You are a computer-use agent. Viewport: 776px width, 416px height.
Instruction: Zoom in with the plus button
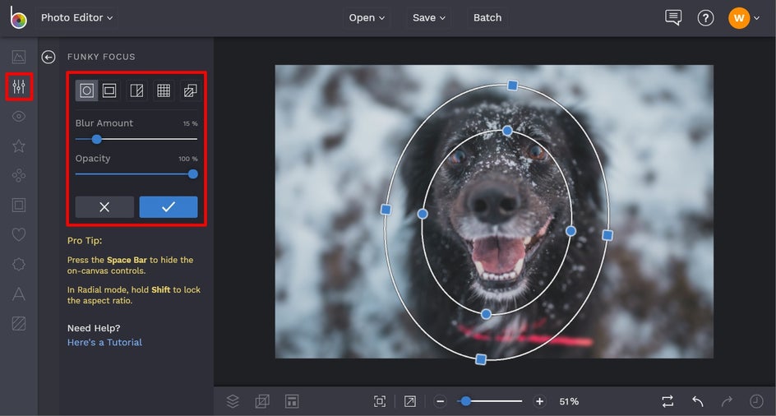[x=539, y=401]
